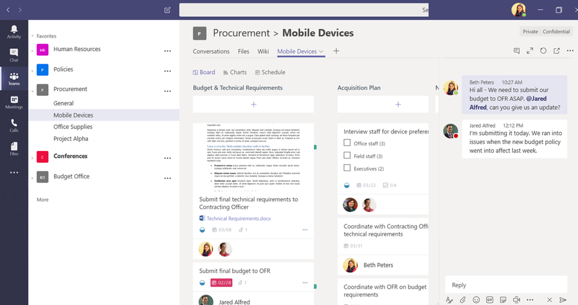Open more tab options ellipsis
Viewport: 578px width, 305px height.
click(x=570, y=51)
